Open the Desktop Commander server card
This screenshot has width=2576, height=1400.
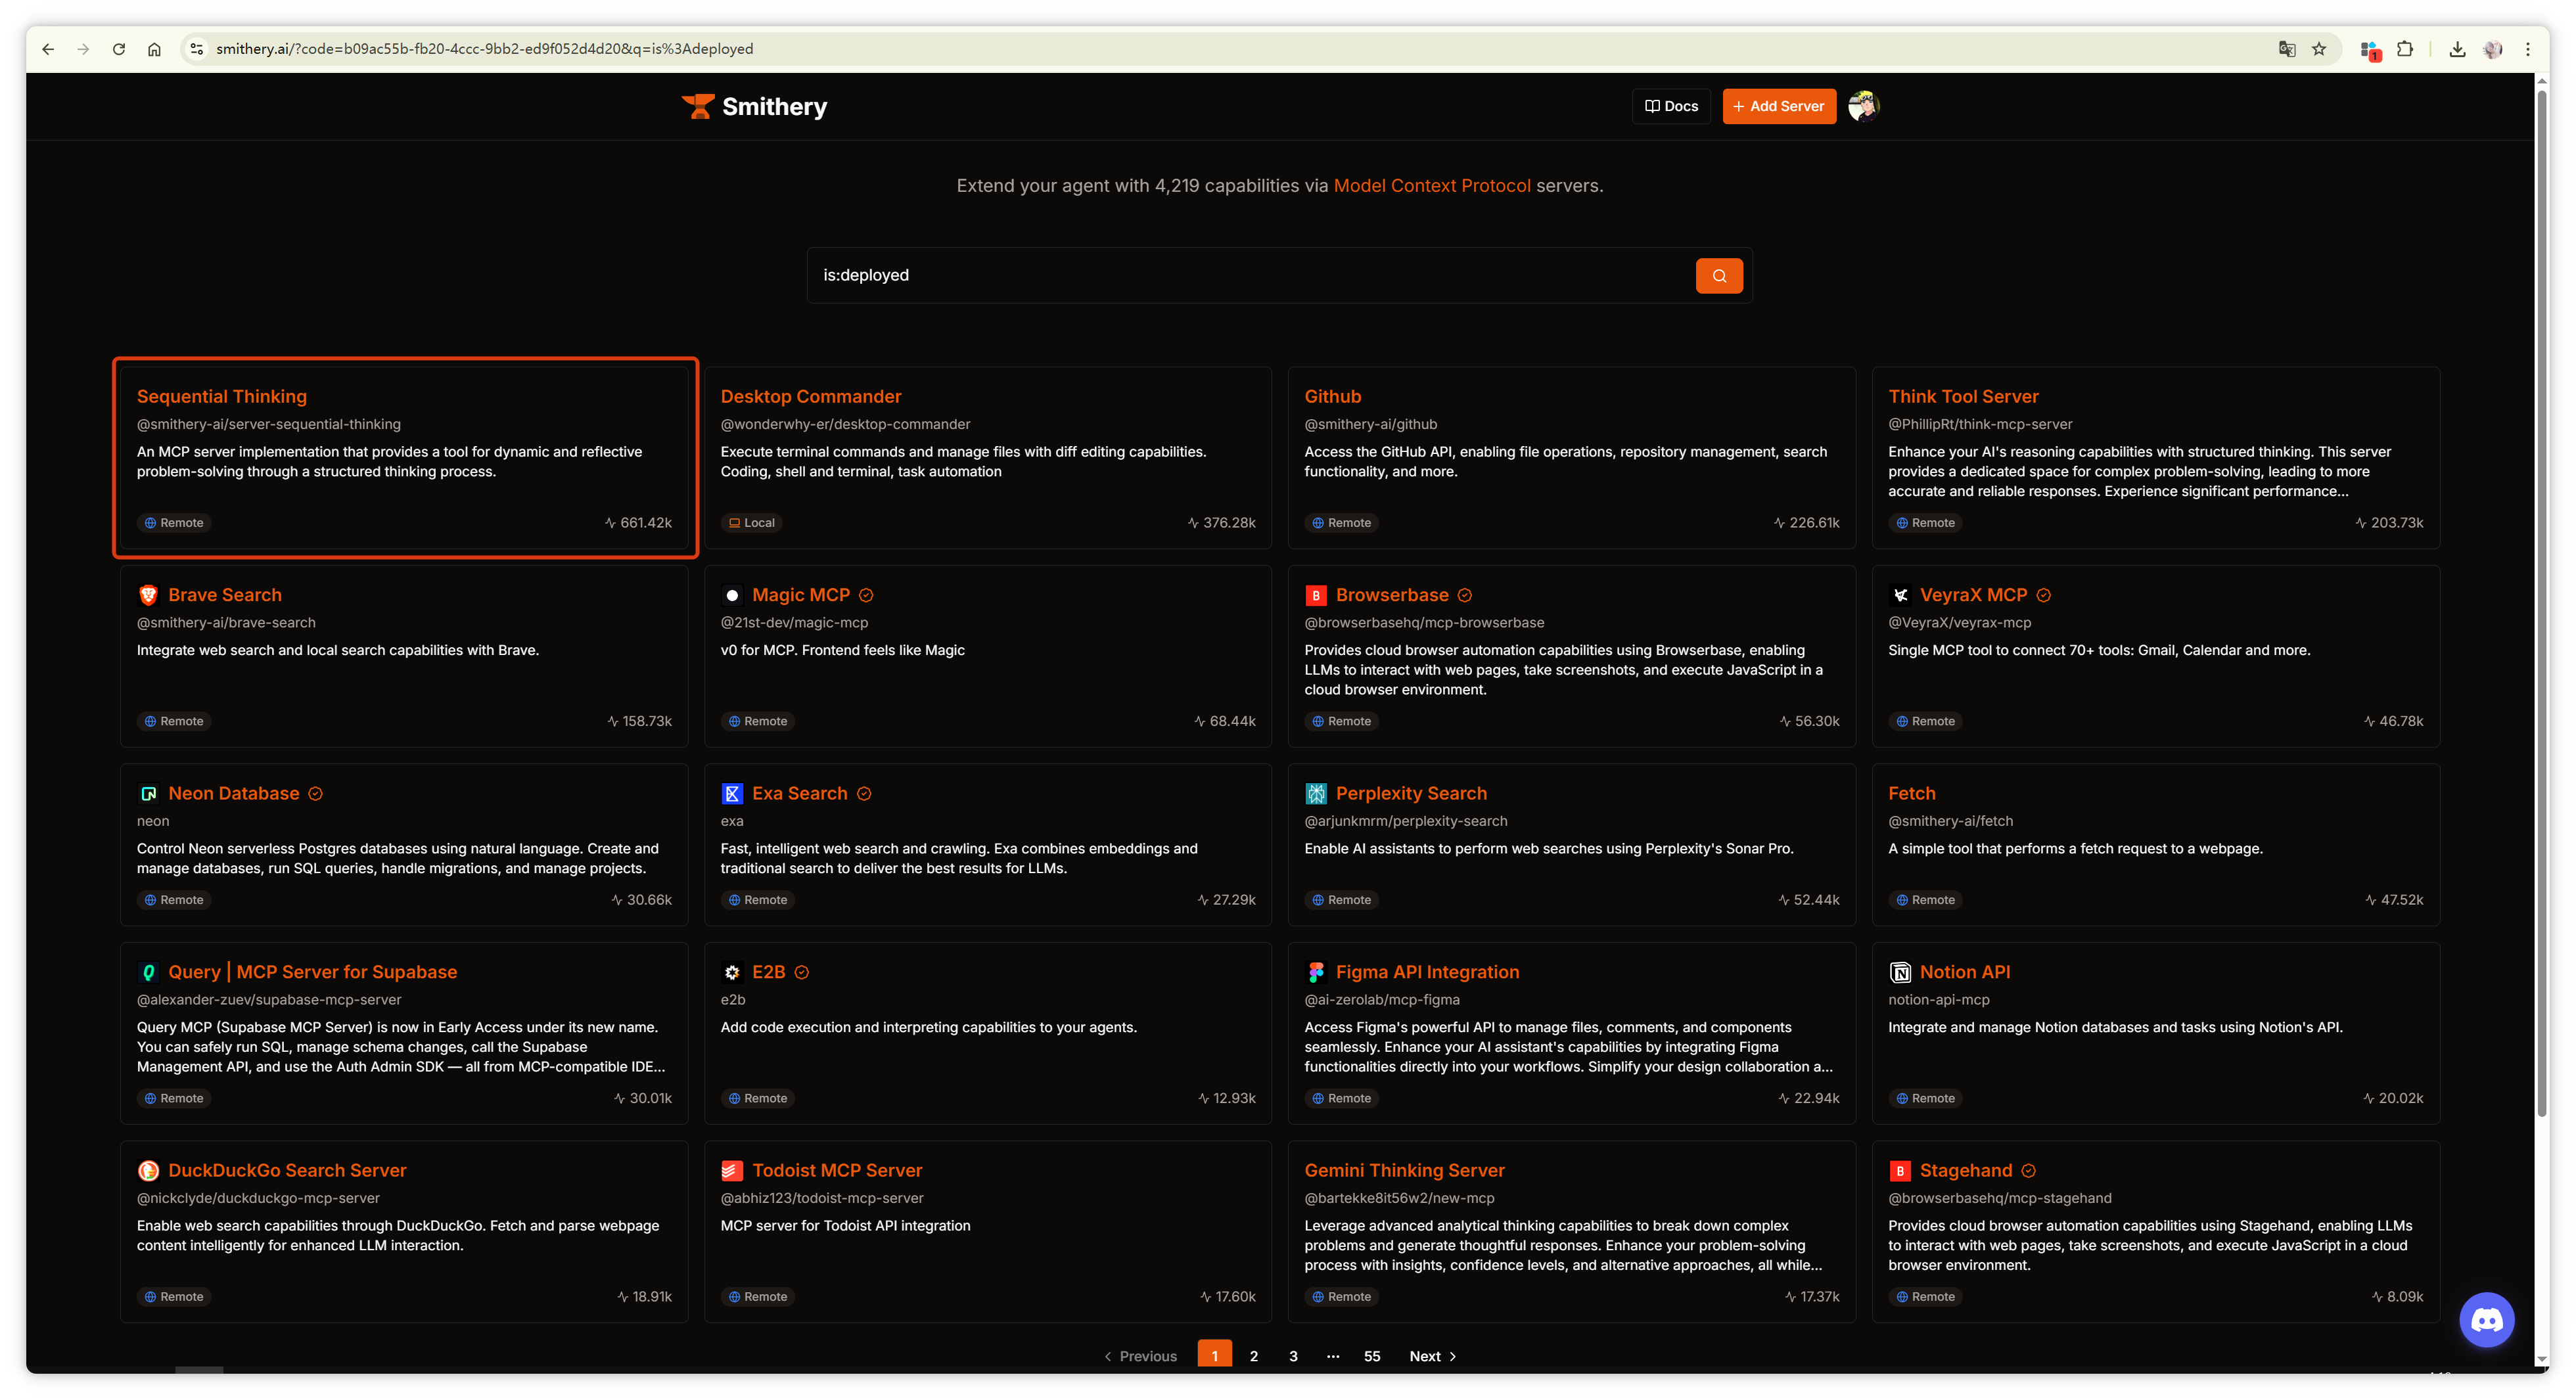[x=987, y=458]
